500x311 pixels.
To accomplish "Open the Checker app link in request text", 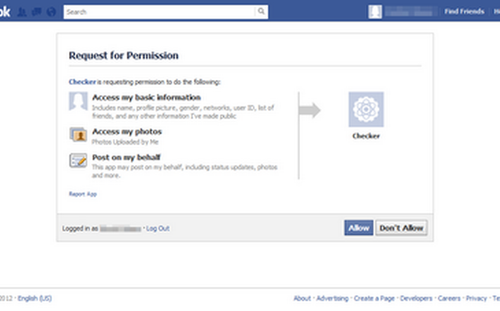I will (82, 82).
